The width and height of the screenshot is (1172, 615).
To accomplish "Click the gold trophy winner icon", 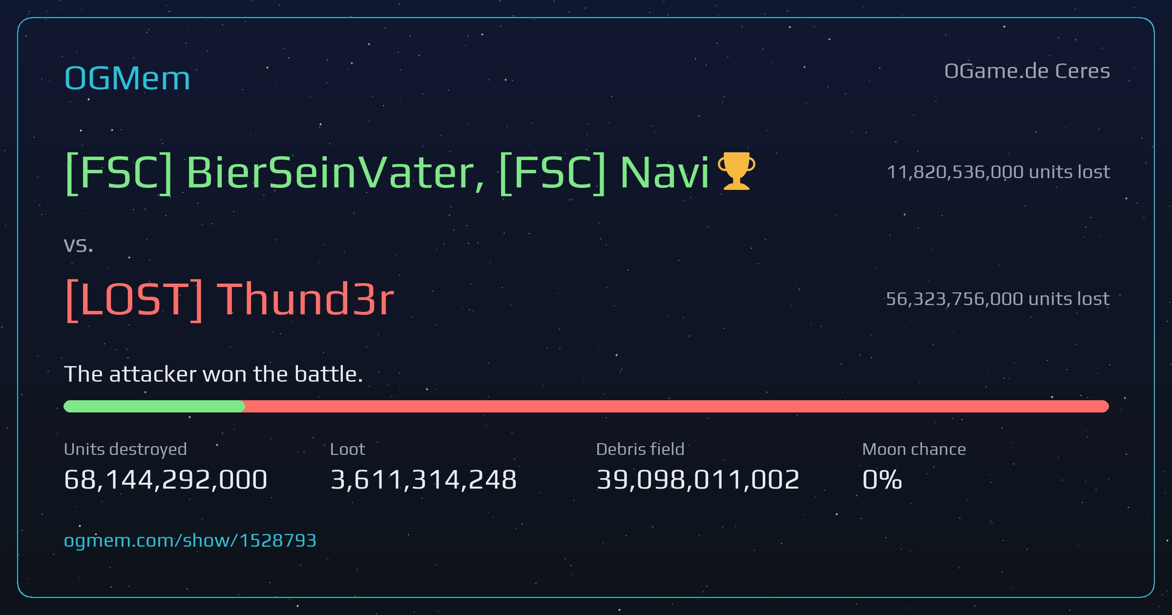I will pyautogui.click(x=736, y=171).
